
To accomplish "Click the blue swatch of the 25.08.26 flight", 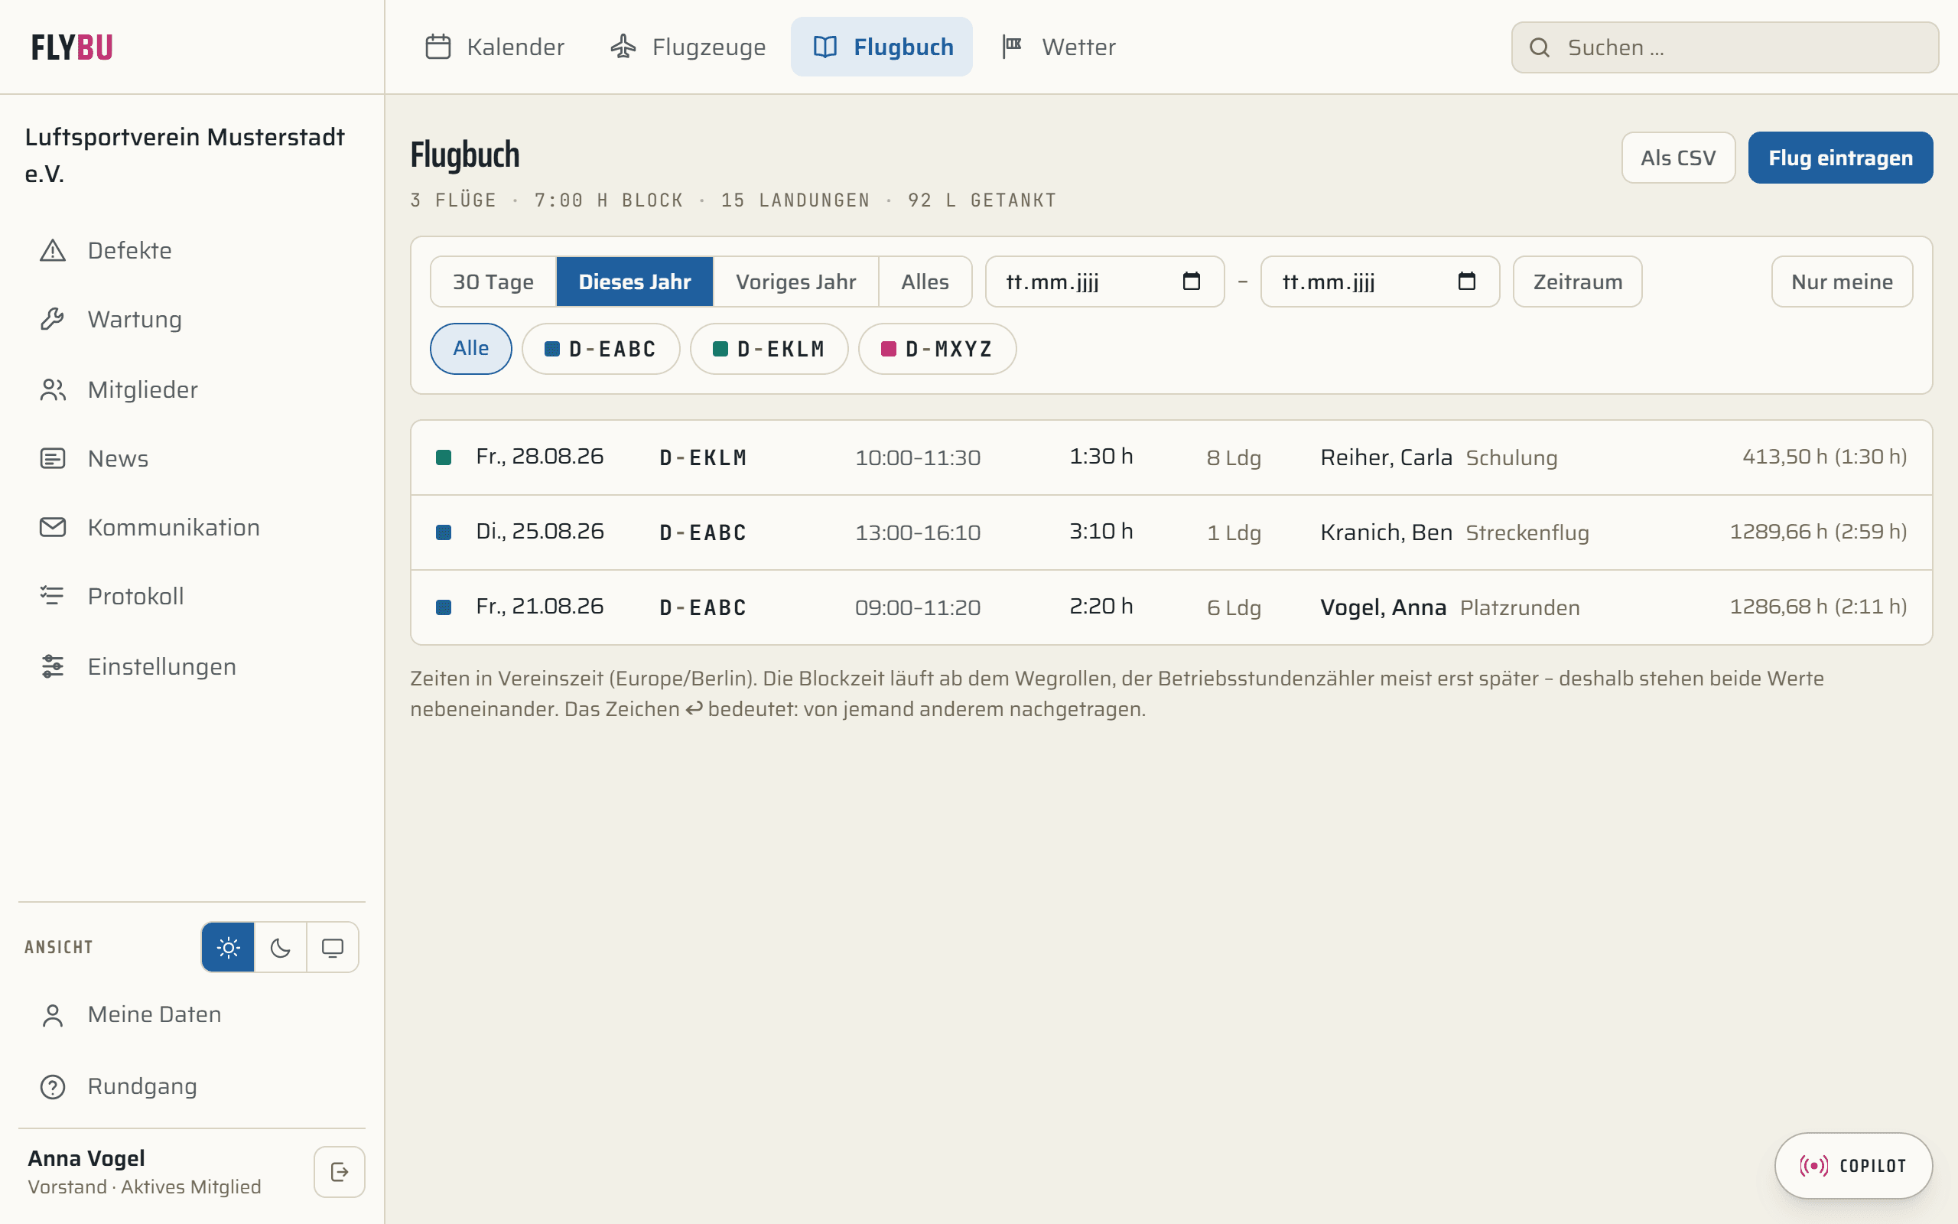I will click(444, 532).
